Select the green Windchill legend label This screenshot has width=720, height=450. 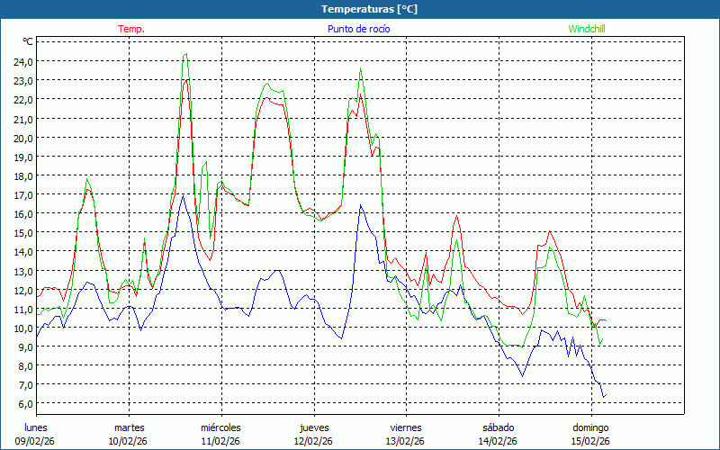click(586, 29)
